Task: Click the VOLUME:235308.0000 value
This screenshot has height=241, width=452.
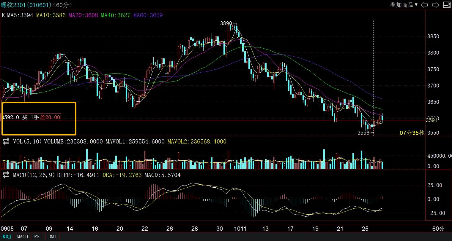Action: 73,142
